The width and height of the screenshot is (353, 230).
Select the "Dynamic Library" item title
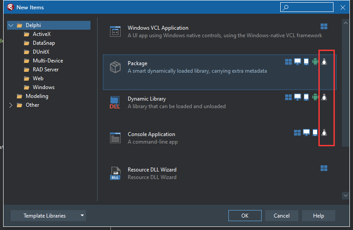point(147,99)
